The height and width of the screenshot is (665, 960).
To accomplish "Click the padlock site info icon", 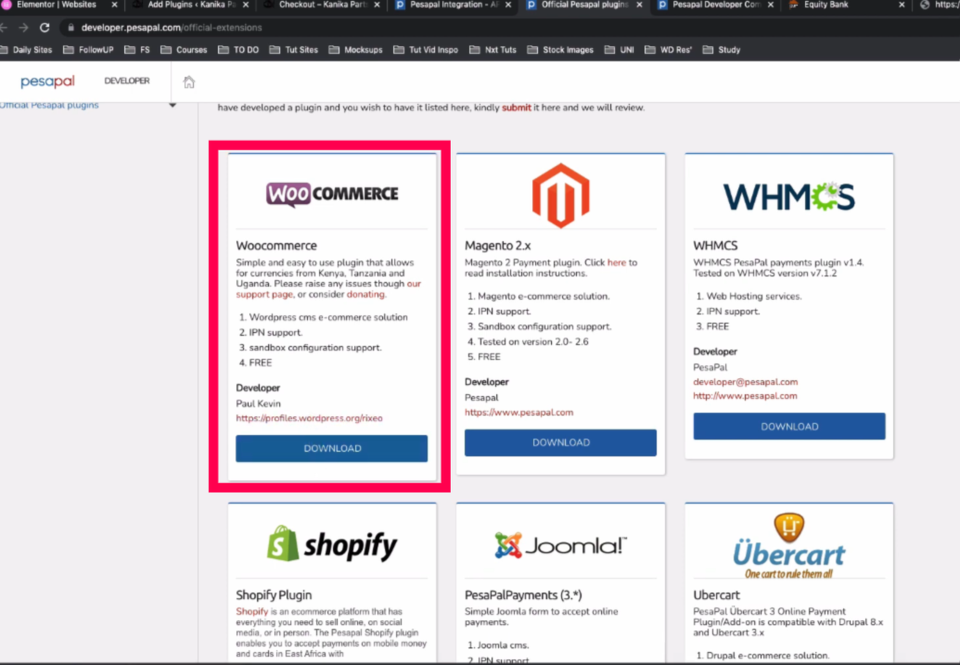I will click(x=71, y=28).
